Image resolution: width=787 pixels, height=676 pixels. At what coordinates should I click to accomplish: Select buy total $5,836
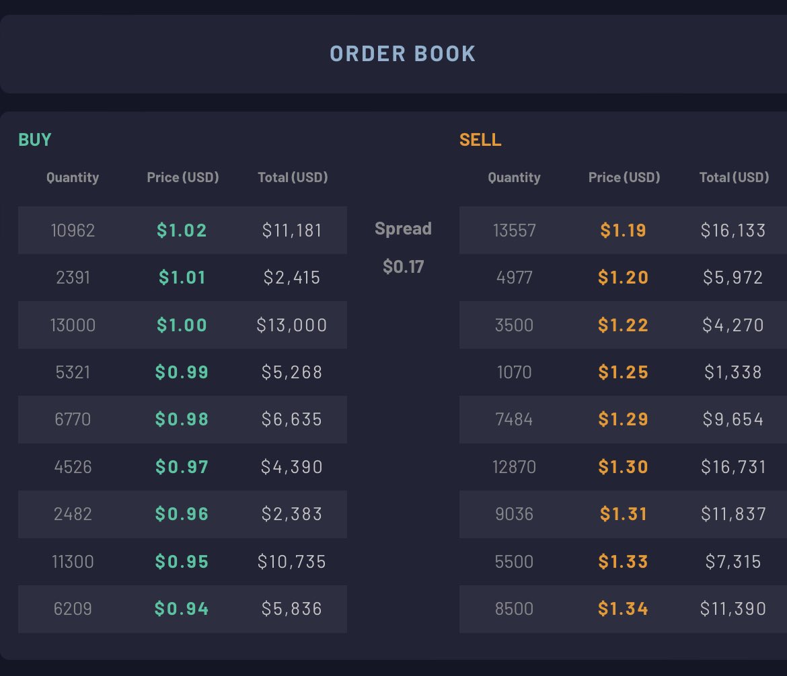coord(292,609)
